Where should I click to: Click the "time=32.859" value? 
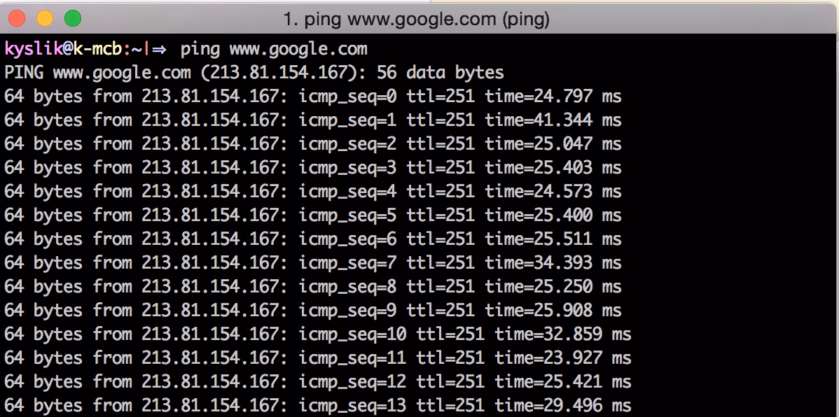(548, 334)
